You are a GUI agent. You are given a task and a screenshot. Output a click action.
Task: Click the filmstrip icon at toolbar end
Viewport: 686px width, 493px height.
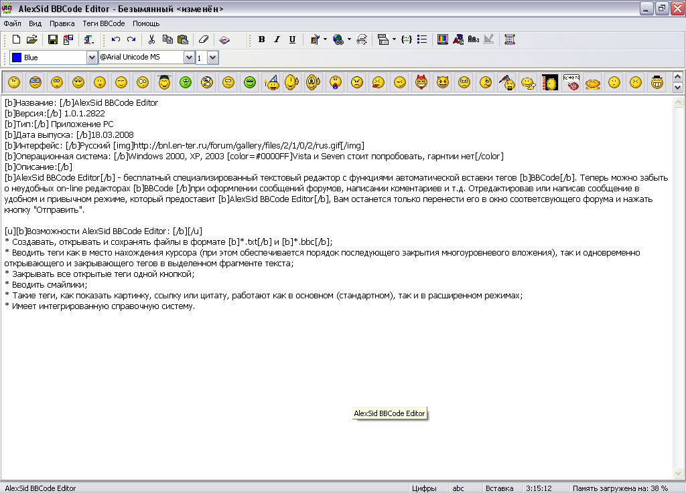(x=509, y=39)
